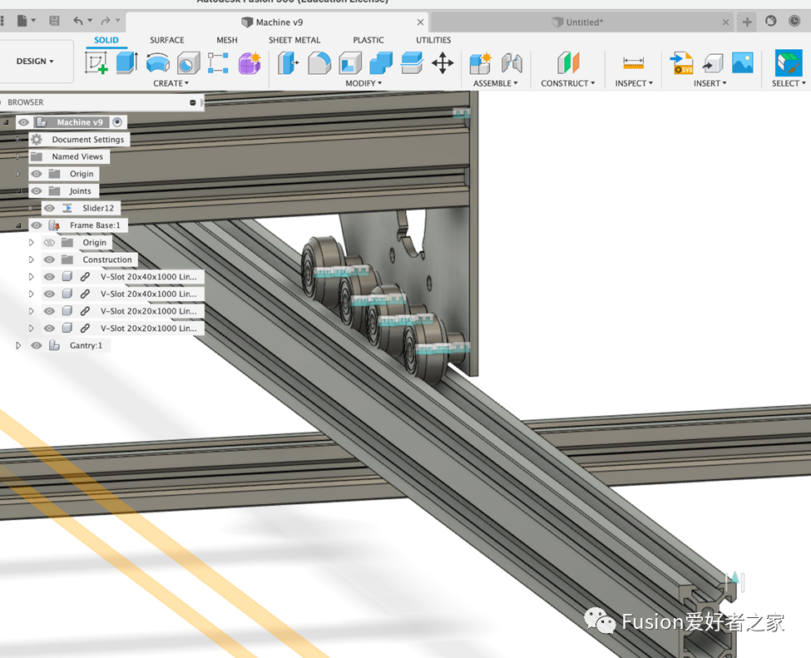Click the Insert SVG icon
The width and height of the screenshot is (811, 658).
point(682,63)
